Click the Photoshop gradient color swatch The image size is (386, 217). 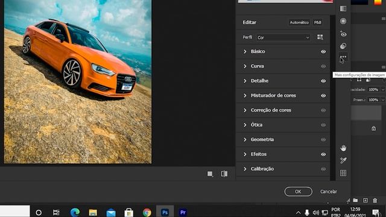coord(378,2)
